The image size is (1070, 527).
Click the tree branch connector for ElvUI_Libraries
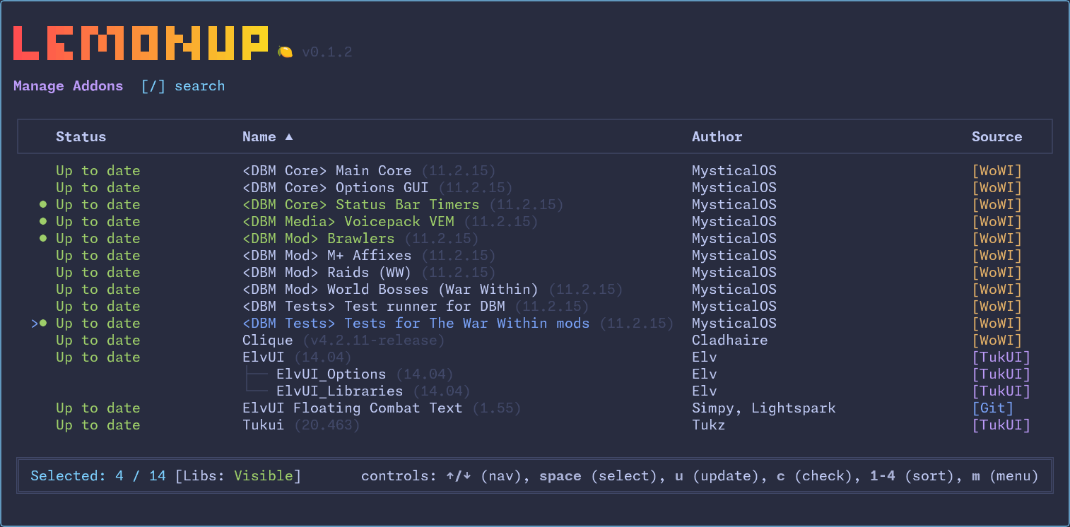coord(256,391)
